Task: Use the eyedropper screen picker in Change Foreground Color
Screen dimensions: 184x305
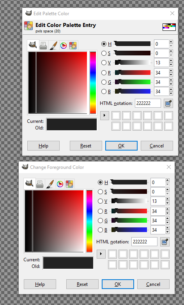Action: click(x=165, y=242)
